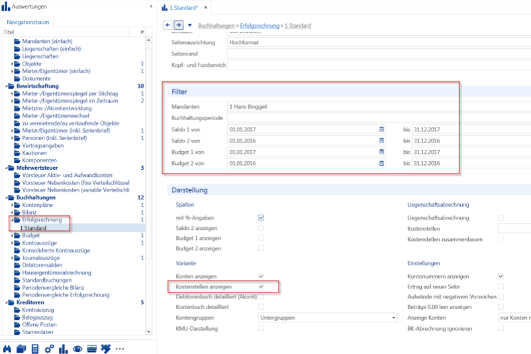
Task: Expand the Journalauszüge tree node
Action: point(12,258)
